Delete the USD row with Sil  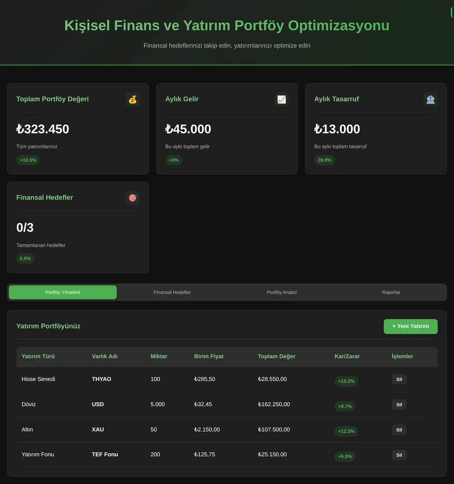tap(399, 405)
